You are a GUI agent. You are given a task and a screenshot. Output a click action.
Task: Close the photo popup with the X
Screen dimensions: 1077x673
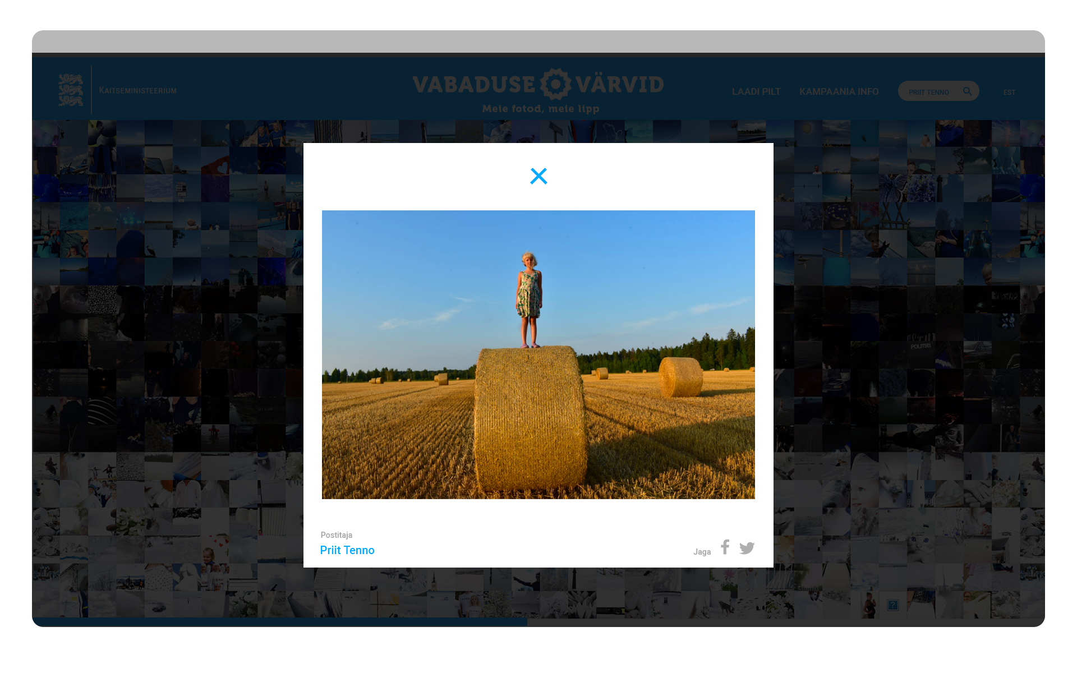pos(538,176)
